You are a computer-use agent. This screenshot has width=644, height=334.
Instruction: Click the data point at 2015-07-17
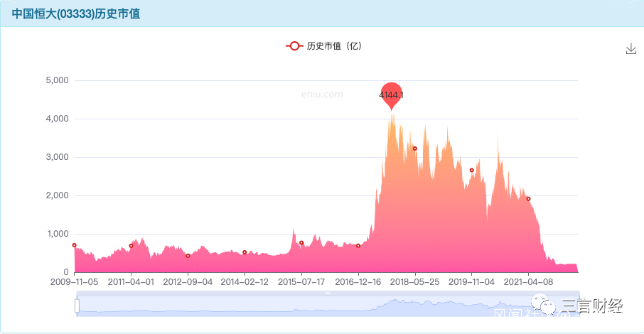click(x=301, y=243)
